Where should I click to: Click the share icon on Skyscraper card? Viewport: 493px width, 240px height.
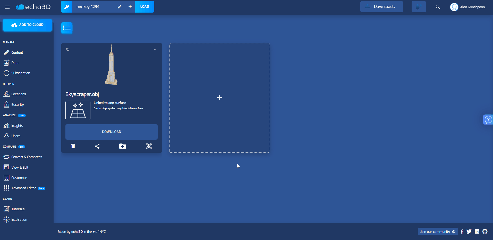(x=97, y=146)
